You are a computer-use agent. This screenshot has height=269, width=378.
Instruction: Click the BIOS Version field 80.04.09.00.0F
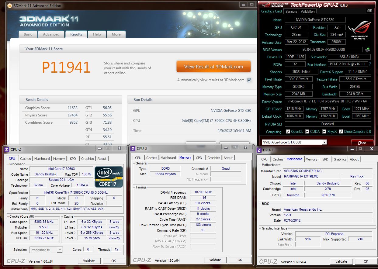tap(324, 50)
